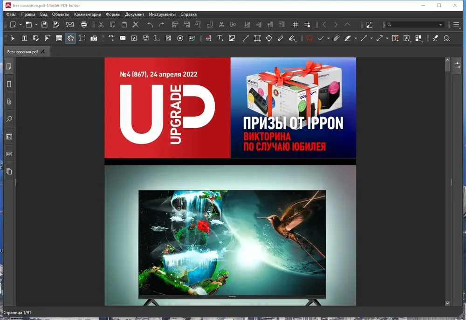This screenshot has width=466, height=320.
Task: Click the up chevron navigation icon
Action: click(x=347, y=25)
